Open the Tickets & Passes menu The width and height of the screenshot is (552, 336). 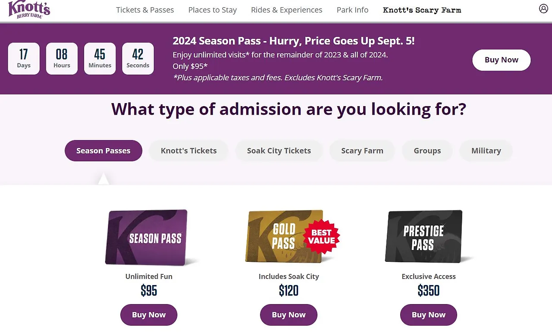[145, 9]
